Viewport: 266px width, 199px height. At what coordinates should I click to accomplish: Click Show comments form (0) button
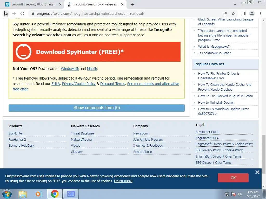[x=97, y=108]
